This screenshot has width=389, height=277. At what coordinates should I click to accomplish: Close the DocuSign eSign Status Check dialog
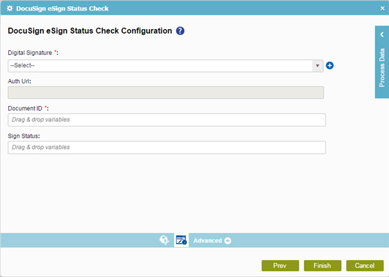click(383, 9)
